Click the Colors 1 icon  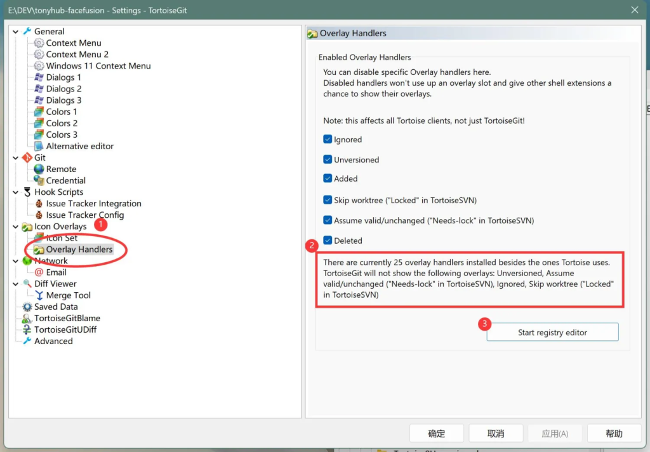click(x=39, y=112)
